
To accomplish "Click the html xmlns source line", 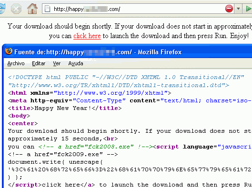I will coord(90,93).
